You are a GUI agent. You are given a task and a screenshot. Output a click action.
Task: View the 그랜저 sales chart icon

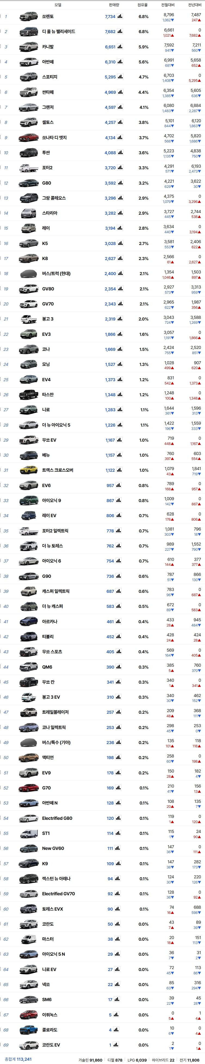point(120,107)
